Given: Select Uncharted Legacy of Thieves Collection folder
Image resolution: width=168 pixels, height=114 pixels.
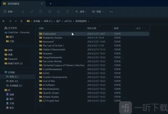Looking at the screenshot, I should [x=62, y=65].
